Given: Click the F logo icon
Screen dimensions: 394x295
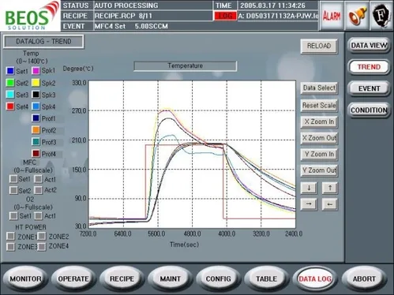Looking at the screenshot, I should coord(381,16).
